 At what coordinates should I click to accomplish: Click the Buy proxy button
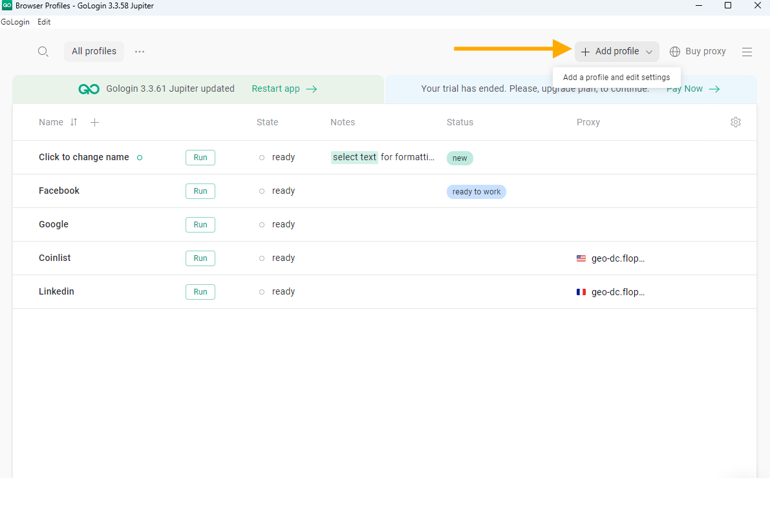[x=698, y=52]
